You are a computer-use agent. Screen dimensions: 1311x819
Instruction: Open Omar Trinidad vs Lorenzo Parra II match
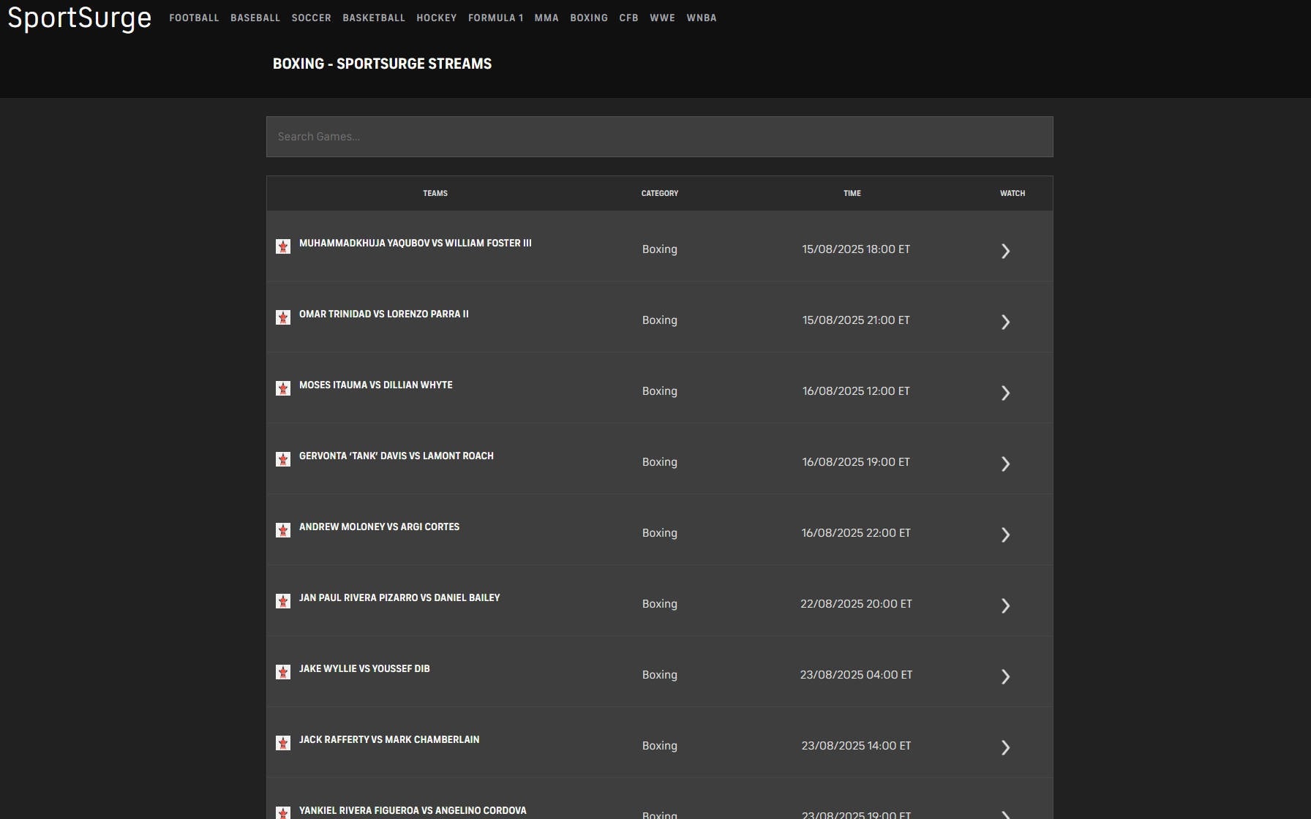click(x=384, y=314)
